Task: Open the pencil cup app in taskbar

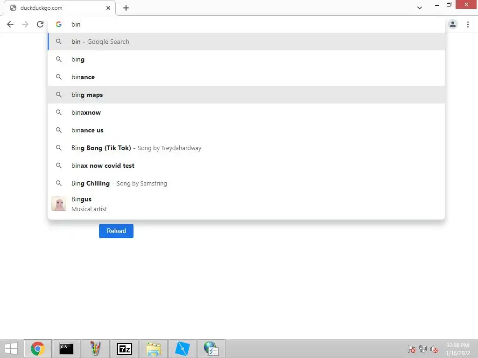Action: coord(95,349)
